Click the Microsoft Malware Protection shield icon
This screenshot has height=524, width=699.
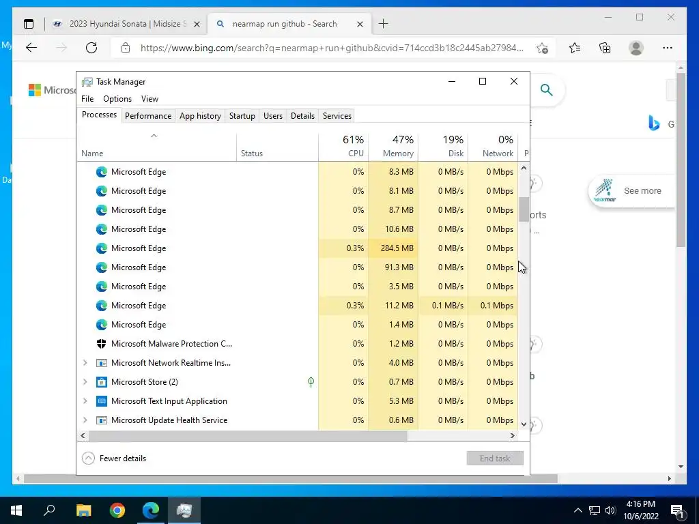click(x=102, y=344)
